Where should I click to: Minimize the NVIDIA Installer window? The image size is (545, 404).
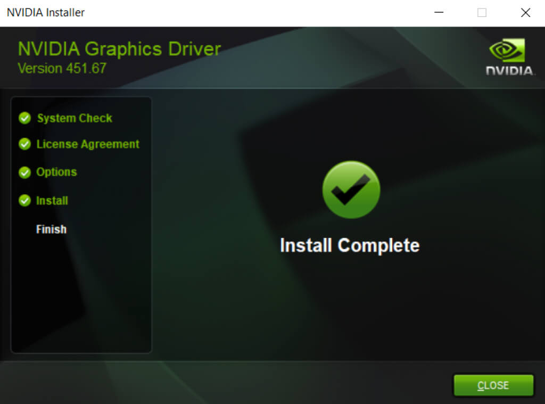[x=439, y=13]
